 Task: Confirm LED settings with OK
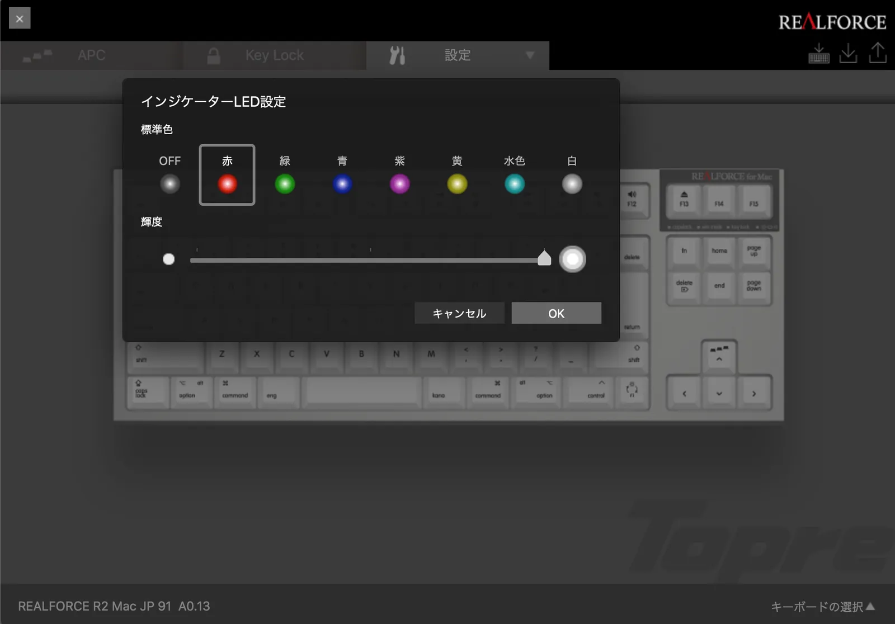click(556, 313)
